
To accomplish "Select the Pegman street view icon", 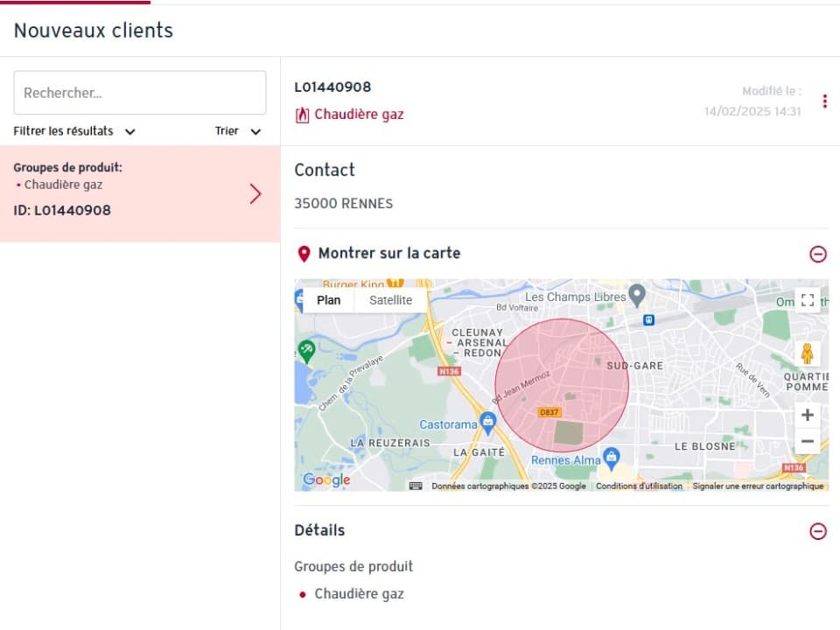I will coord(806,353).
